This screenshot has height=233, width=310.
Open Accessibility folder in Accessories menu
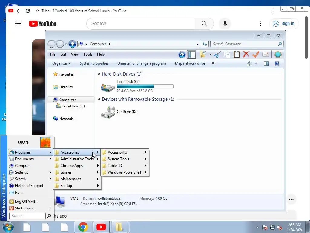[124, 152]
